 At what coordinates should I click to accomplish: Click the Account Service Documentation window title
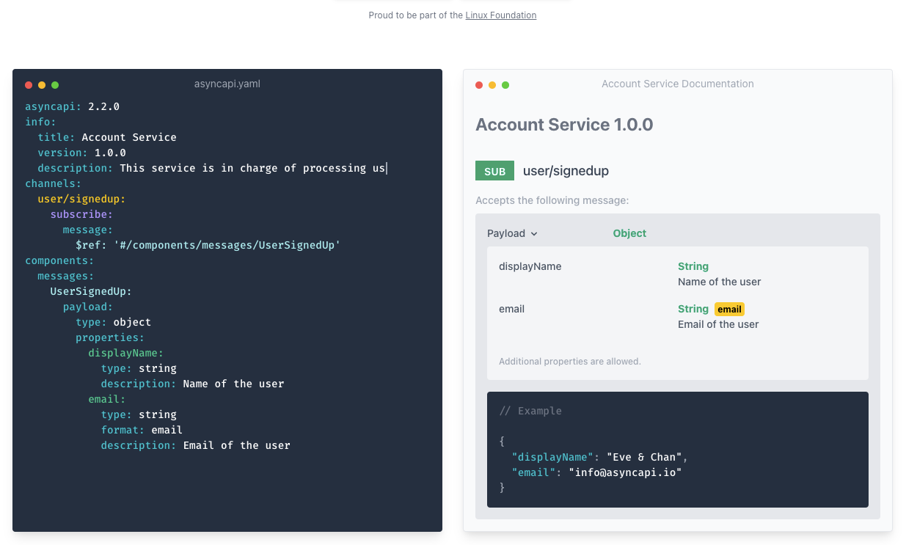click(x=677, y=84)
